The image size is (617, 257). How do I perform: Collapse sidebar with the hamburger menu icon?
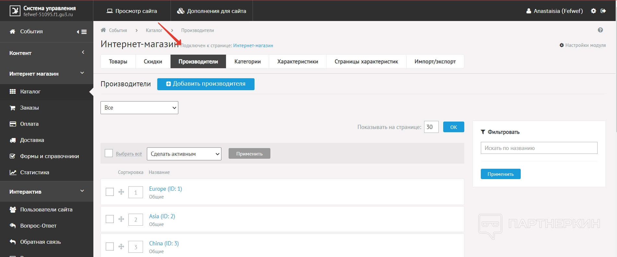click(x=82, y=32)
